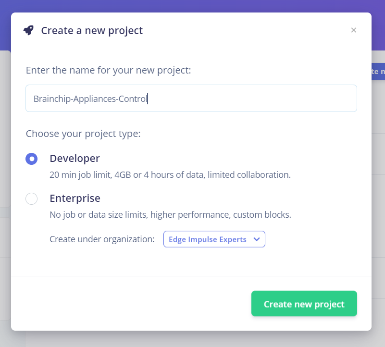
Task: Click the 'Enter the name for your new project:' label
Action: pyautogui.click(x=108, y=70)
